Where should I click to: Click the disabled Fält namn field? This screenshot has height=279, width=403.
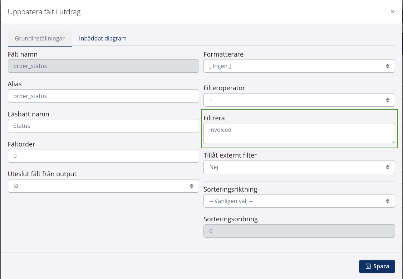[x=103, y=66]
